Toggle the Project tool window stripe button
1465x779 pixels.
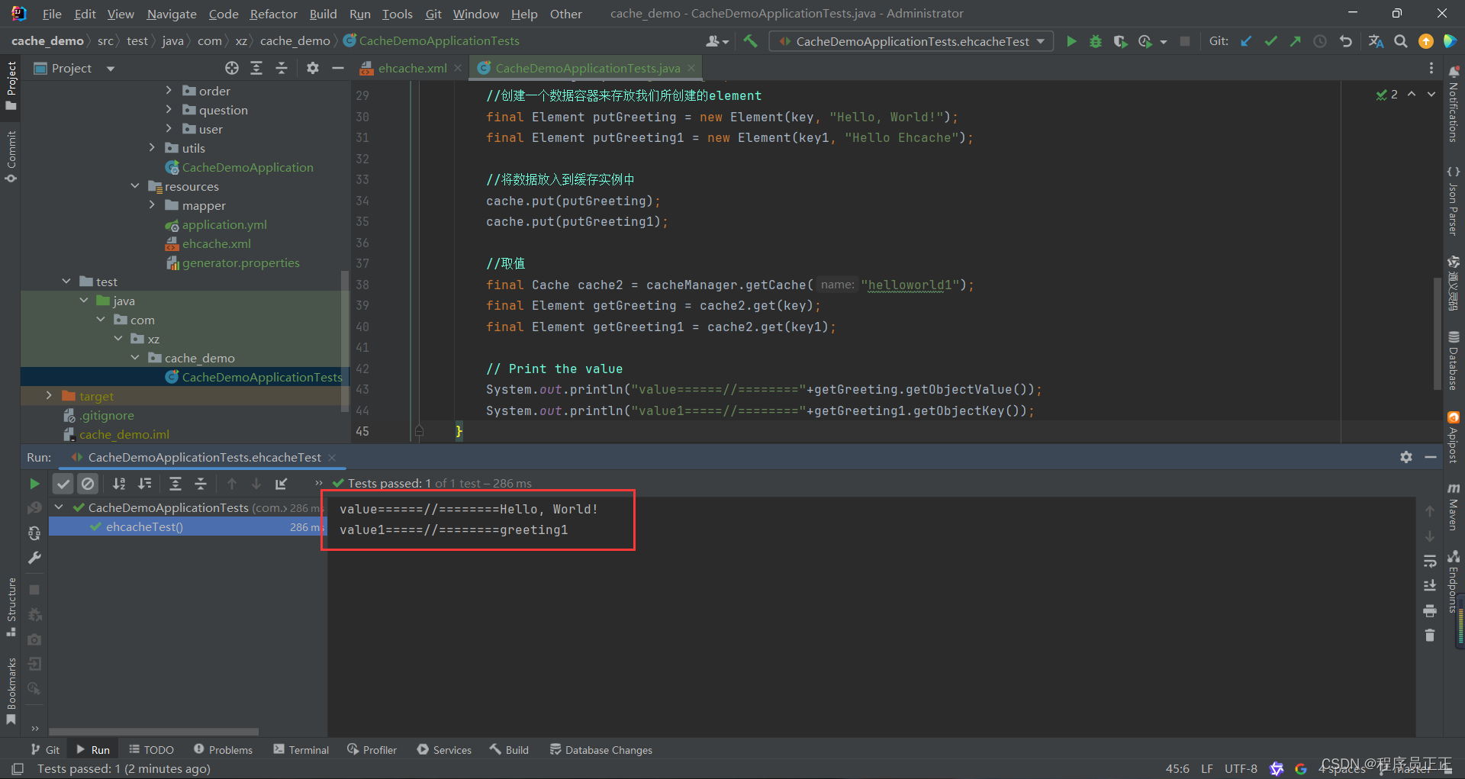pyautogui.click(x=11, y=85)
